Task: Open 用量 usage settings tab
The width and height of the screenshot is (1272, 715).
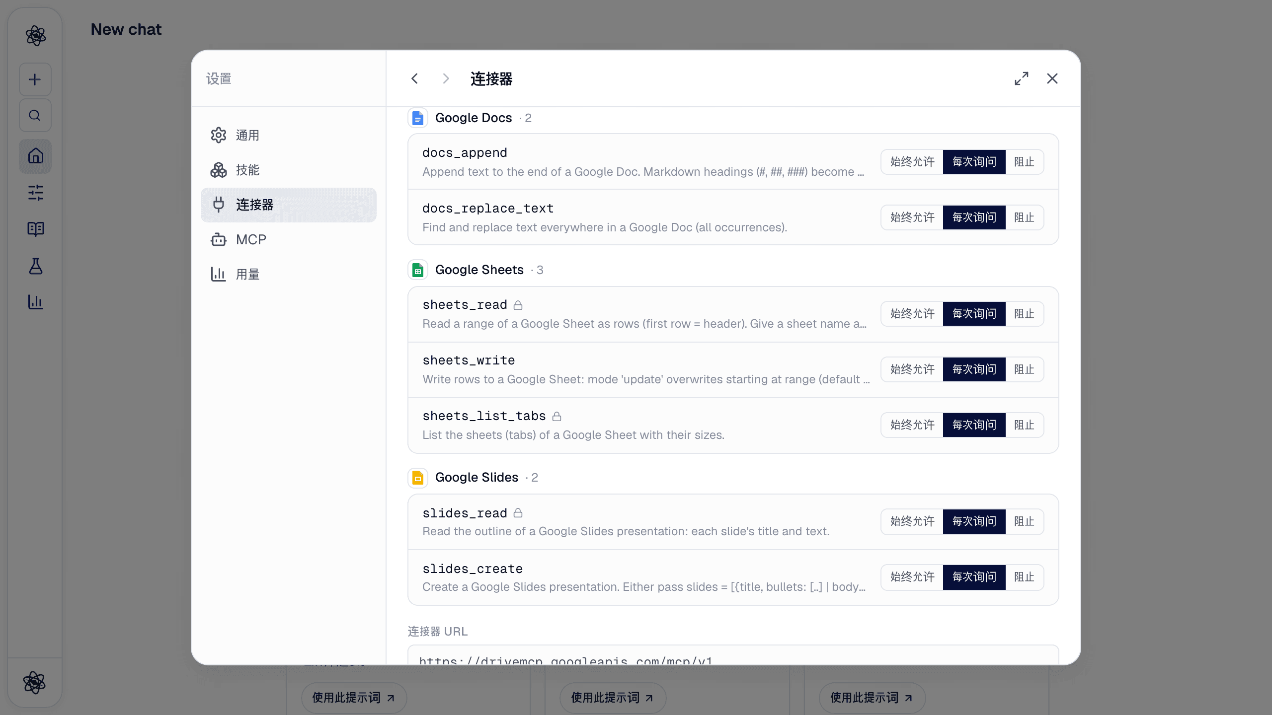Action: coord(289,275)
